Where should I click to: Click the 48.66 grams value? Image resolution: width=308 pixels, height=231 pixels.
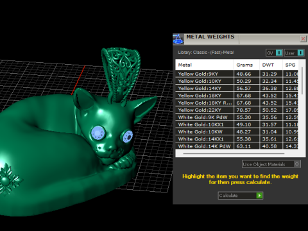[x=244, y=74]
